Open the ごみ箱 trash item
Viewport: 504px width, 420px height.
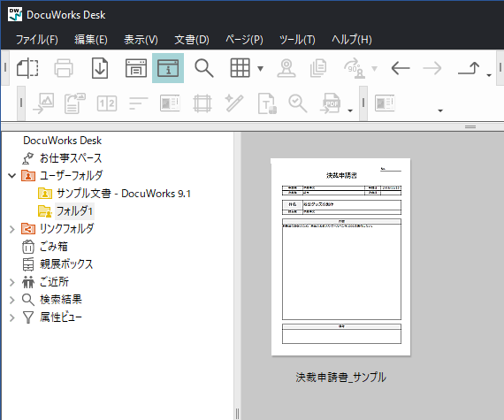pyautogui.click(x=53, y=247)
